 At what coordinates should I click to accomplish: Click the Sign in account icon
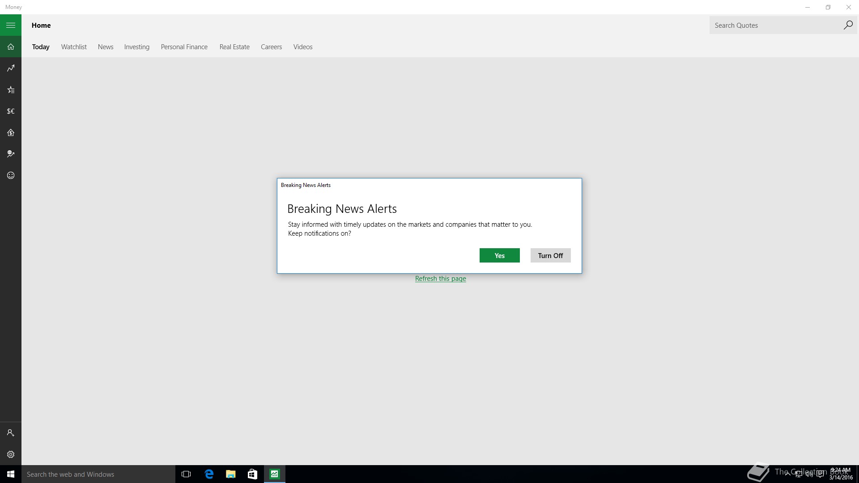click(11, 433)
